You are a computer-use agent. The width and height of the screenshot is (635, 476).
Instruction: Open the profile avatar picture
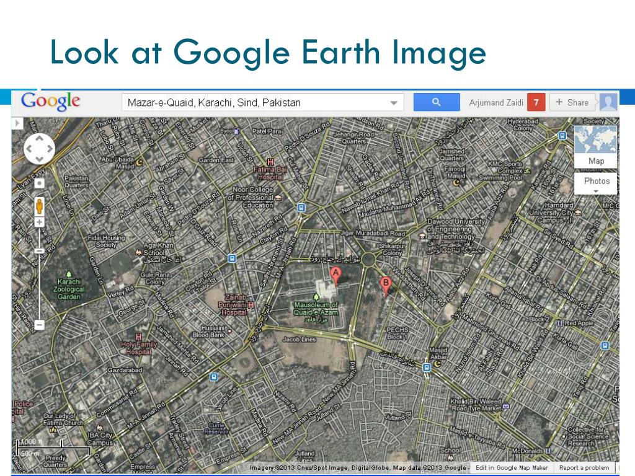[x=608, y=102]
